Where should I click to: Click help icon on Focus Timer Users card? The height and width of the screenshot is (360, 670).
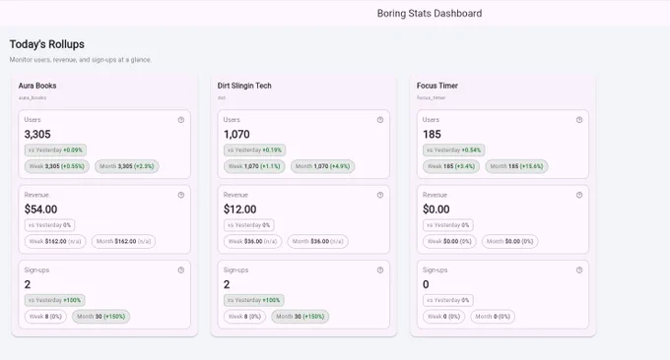click(x=579, y=120)
